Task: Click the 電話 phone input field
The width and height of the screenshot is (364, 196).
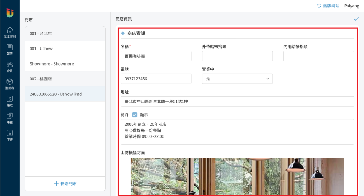Action: [156, 79]
